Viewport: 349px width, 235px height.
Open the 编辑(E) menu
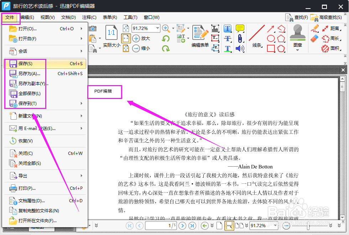click(27, 17)
